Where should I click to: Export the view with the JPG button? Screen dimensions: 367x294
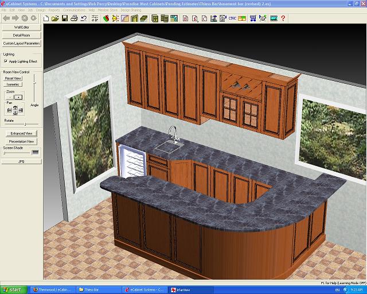click(x=21, y=161)
